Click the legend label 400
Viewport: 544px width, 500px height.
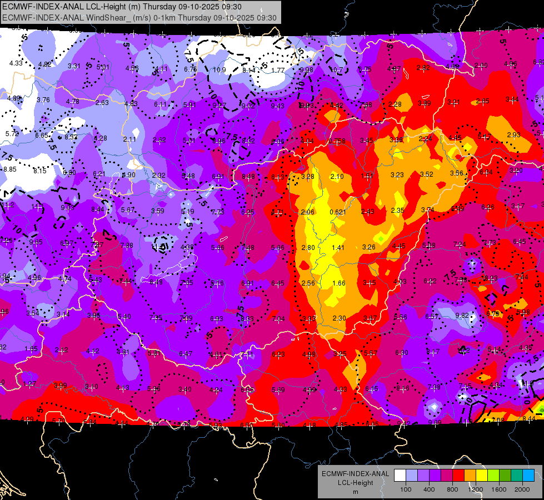(x=429, y=489)
